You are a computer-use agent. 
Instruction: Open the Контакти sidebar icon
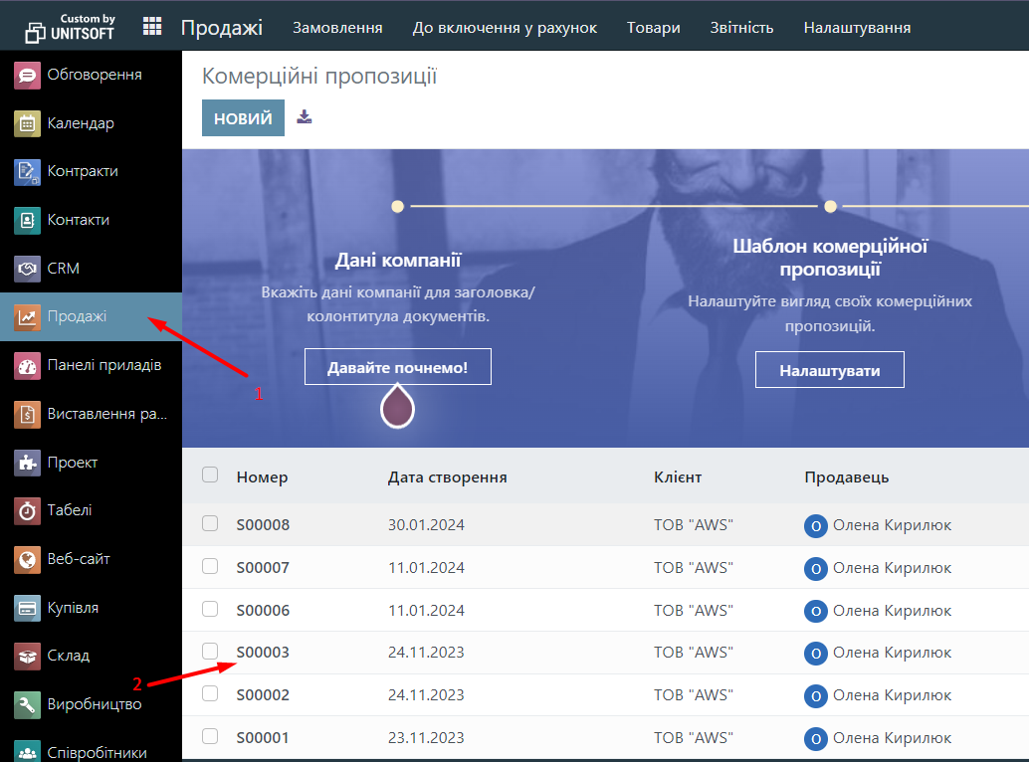[27, 220]
